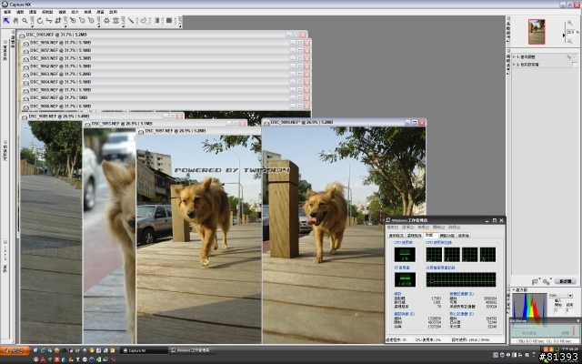Click the histogram start value input field
The width and height of the screenshot is (582, 364).
click(557, 310)
